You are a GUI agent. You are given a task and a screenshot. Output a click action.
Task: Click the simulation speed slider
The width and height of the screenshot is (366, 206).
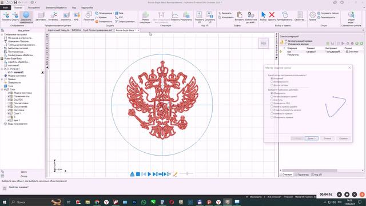point(187,173)
